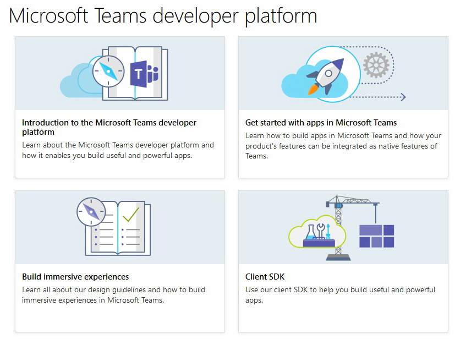
Task: Click the dotted arrow head beside the rocket cloud
Action: (x=403, y=97)
